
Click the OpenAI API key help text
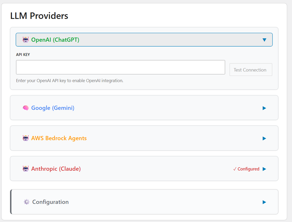[70, 81]
